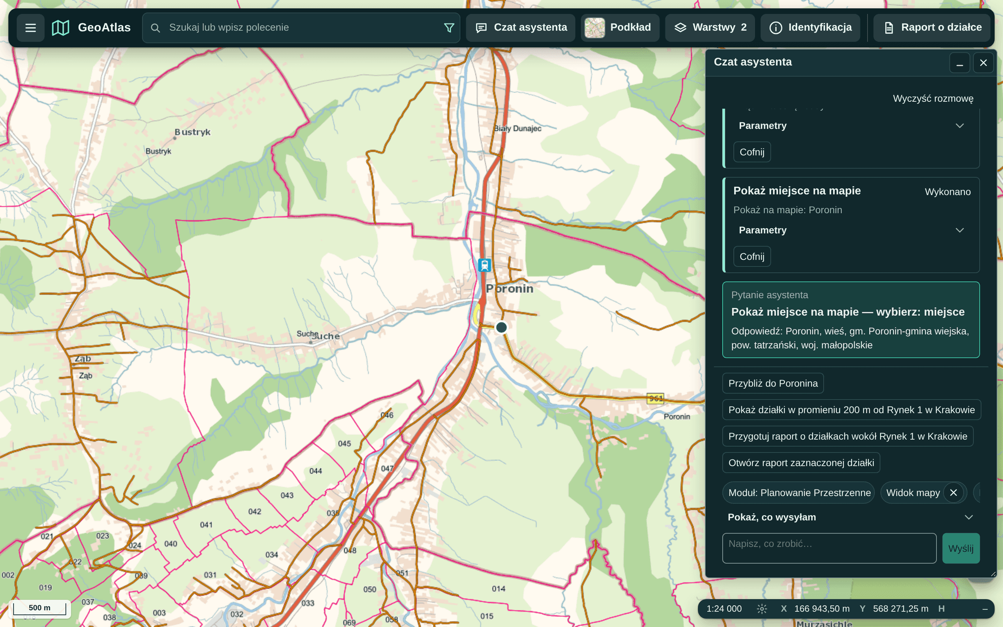
Task: Expand Parametry under Pokaż miejsce na mapie
Action: pos(852,230)
